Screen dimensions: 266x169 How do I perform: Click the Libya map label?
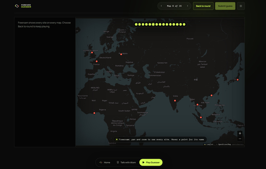(x=112, y=92)
